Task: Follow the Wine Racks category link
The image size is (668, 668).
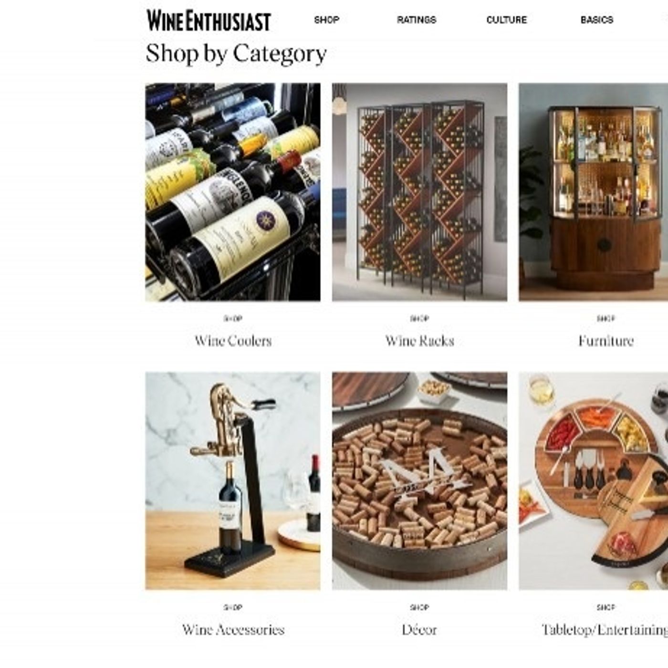Action: pos(419,341)
